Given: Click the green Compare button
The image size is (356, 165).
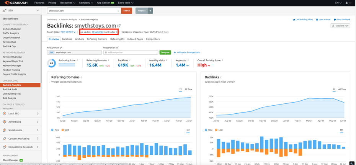Looking at the screenshot, I should coord(165,52).
